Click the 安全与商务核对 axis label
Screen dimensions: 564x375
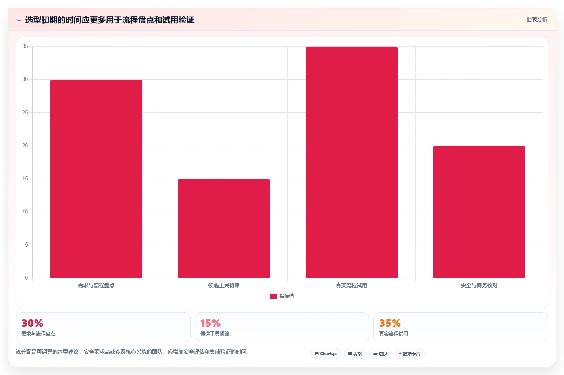479,285
